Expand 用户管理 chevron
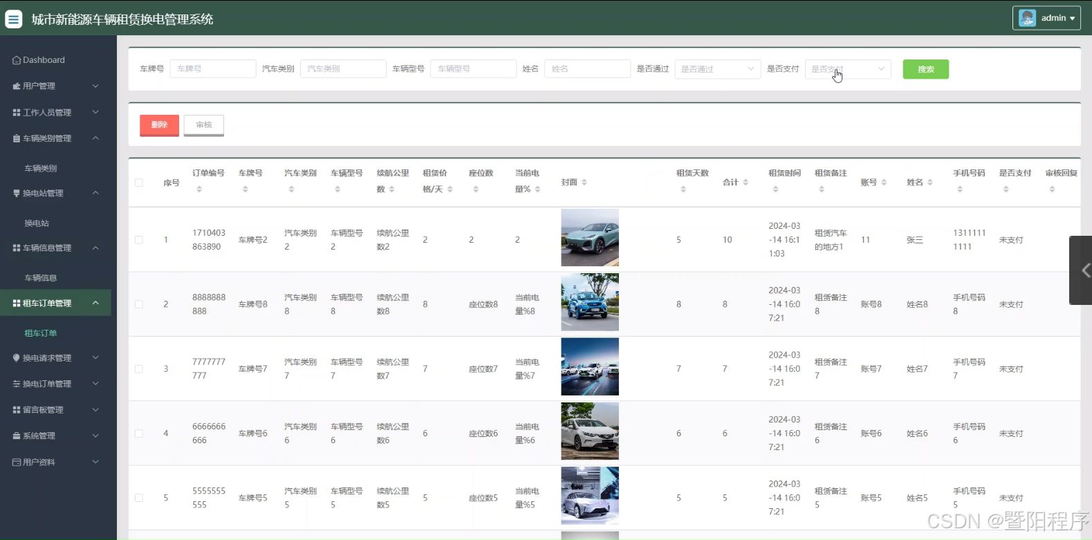Image resolution: width=1092 pixels, height=540 pixels. (95, 86)
